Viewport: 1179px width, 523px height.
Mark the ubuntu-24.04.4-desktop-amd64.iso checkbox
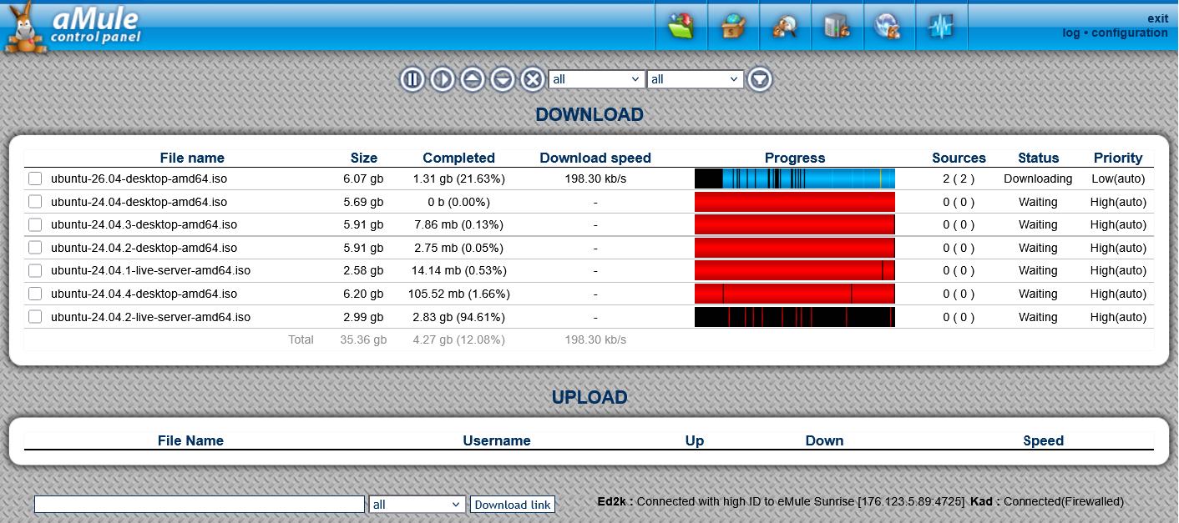(35, 294)
